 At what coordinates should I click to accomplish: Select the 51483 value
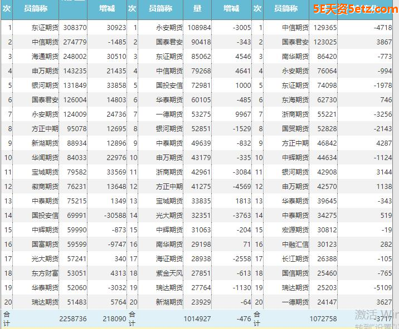[77, 302]
